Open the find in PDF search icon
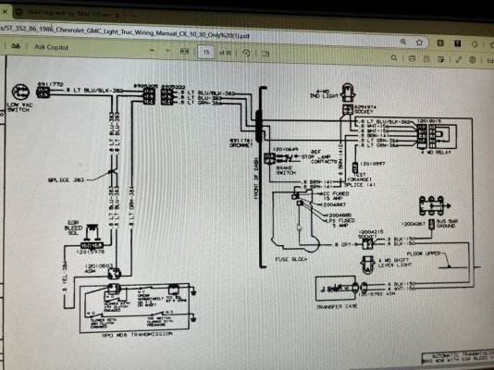The width and height of the screenshot is (494, 370). (x=394, y=57)
